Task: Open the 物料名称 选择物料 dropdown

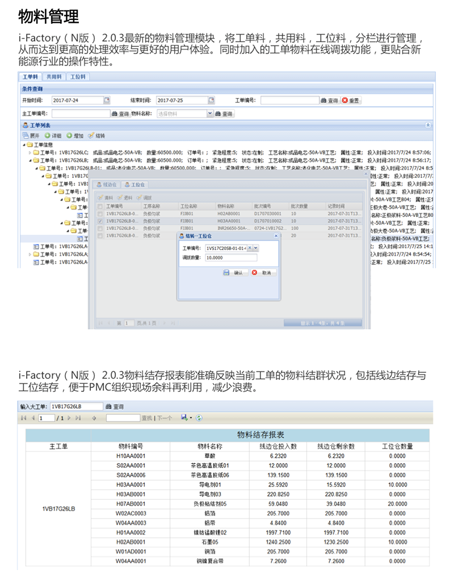Action: [210, 114]
